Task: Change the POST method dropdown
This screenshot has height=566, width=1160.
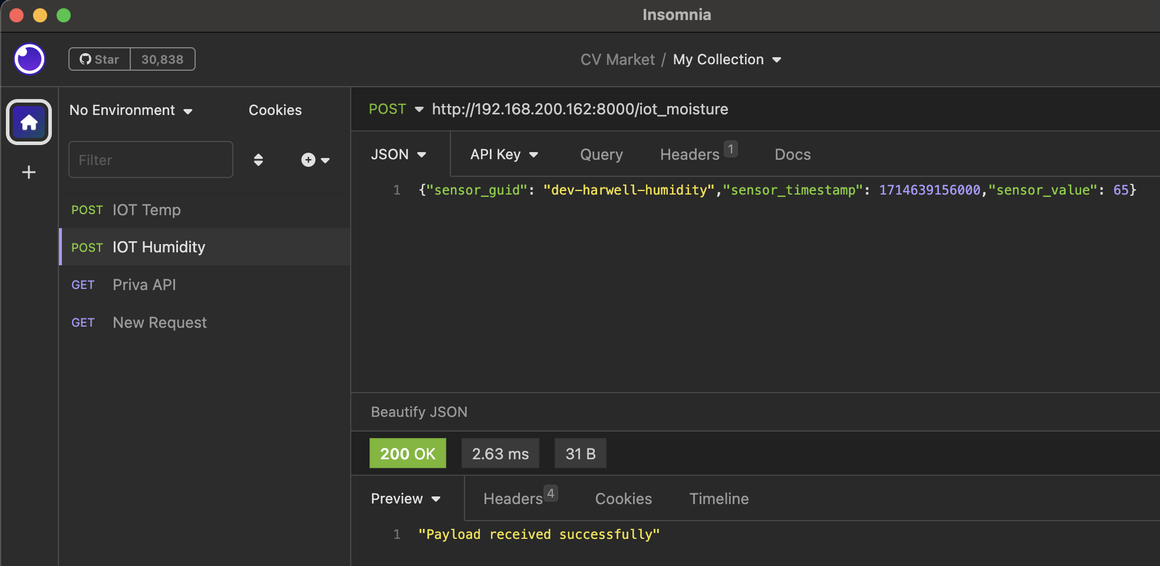Action: (x=396, y=109)
